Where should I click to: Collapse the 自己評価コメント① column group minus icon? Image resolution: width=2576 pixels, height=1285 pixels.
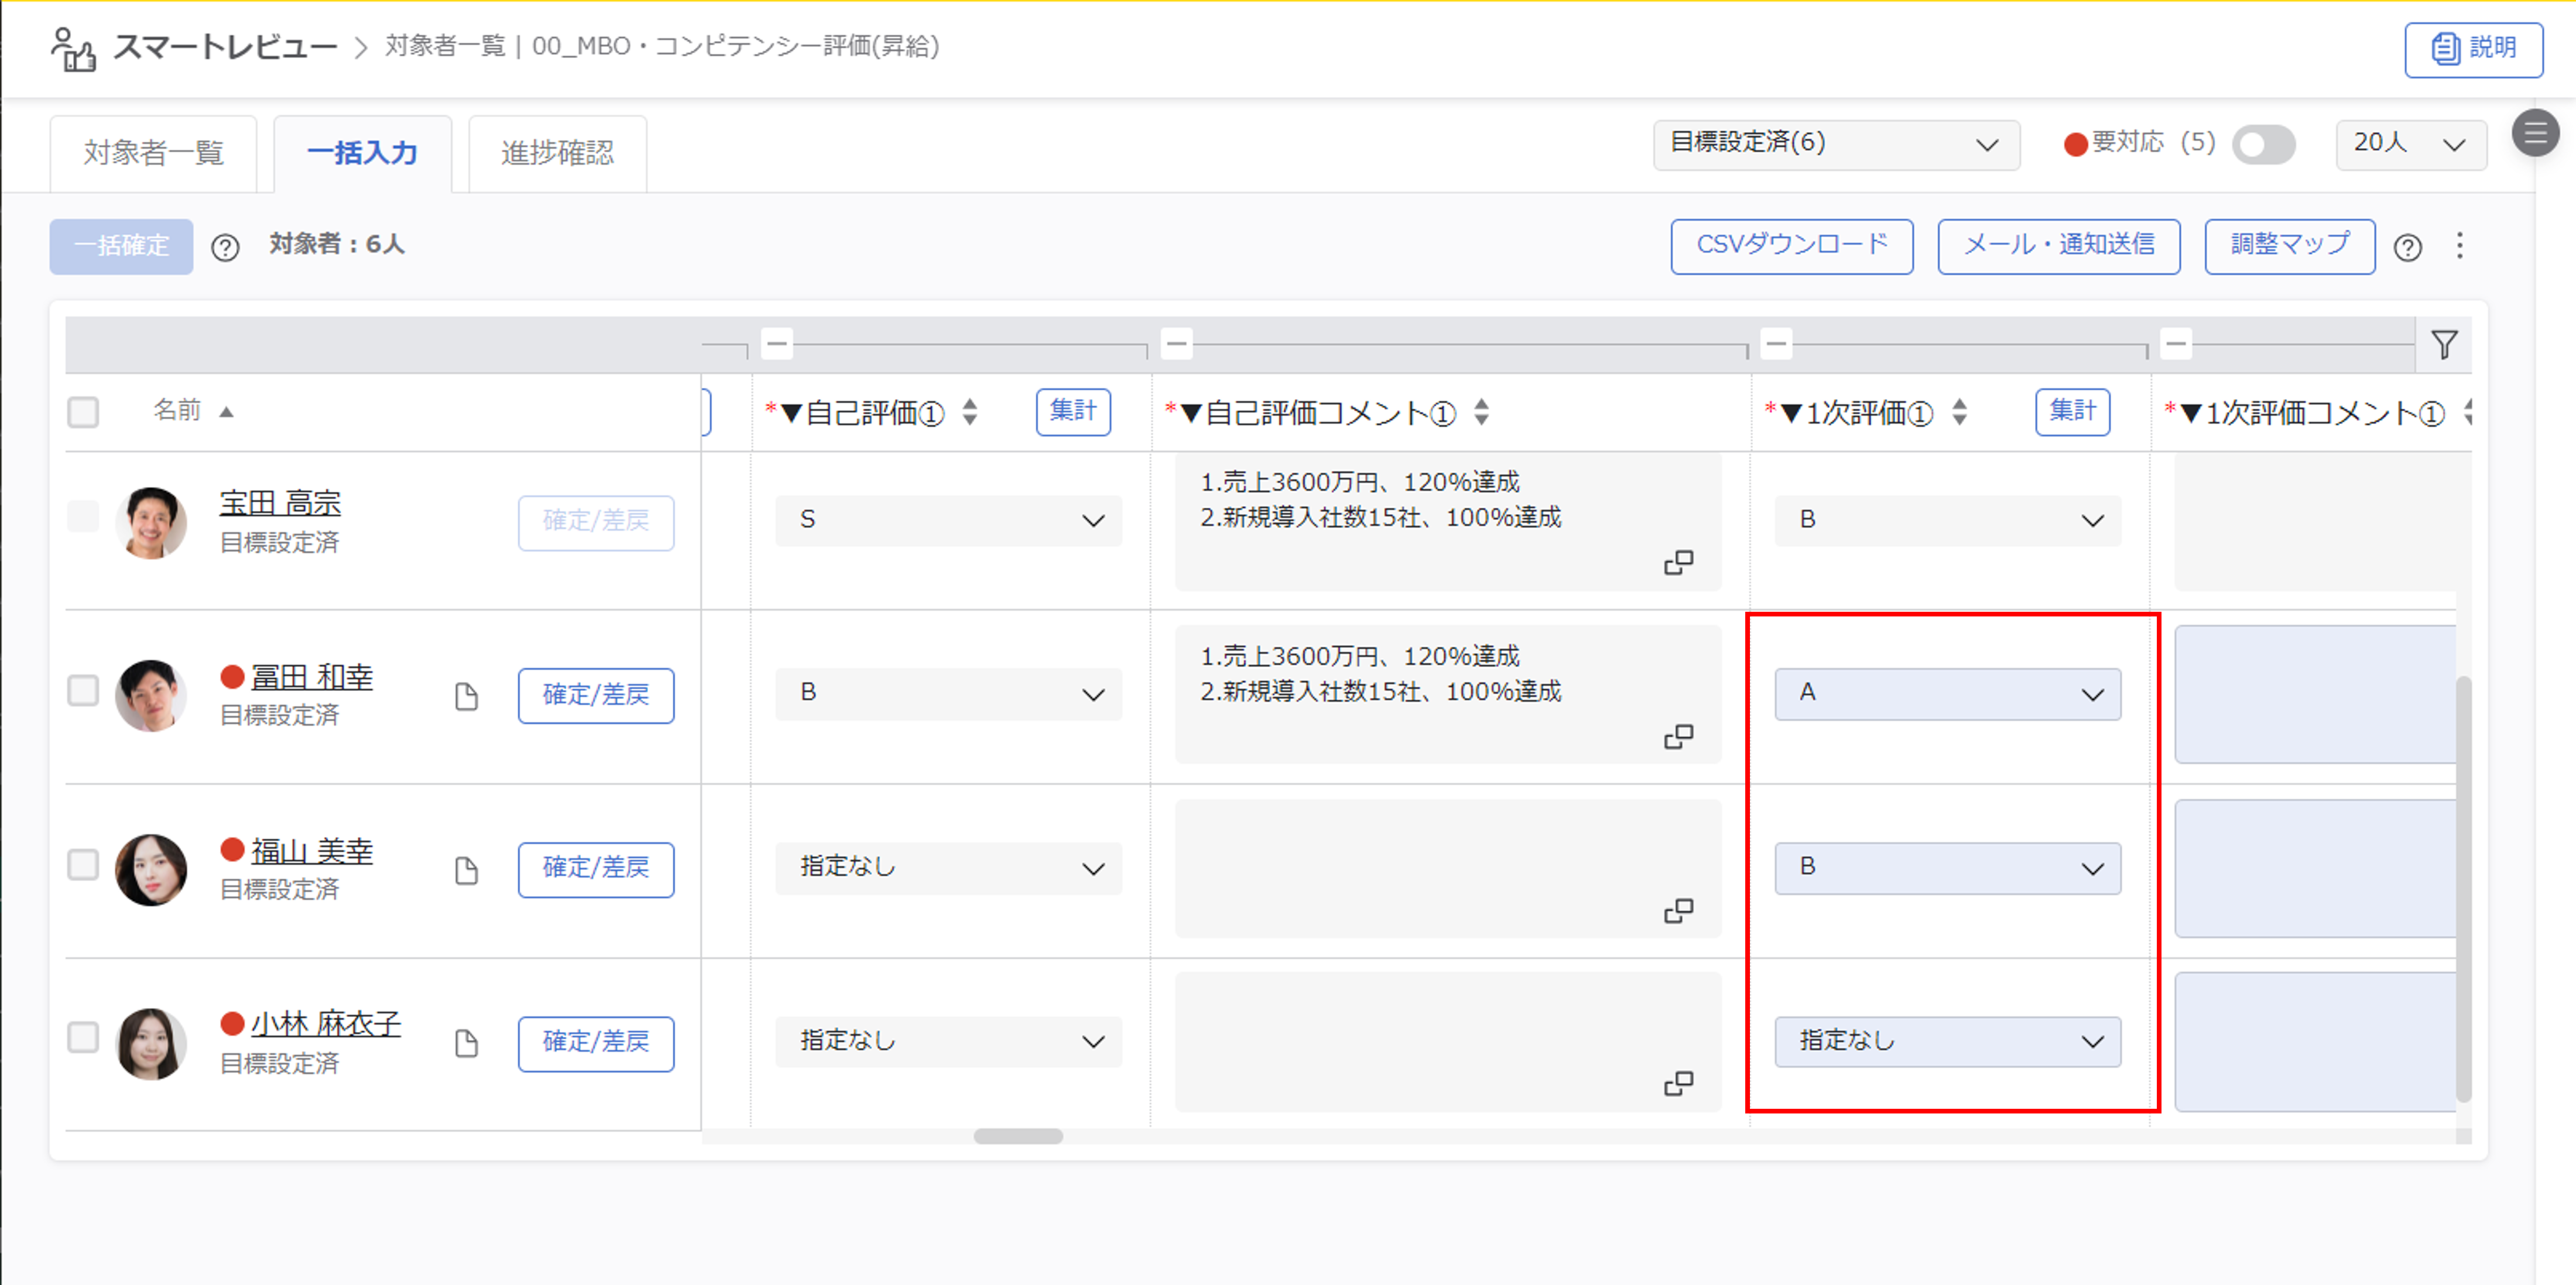(1177, 343)
